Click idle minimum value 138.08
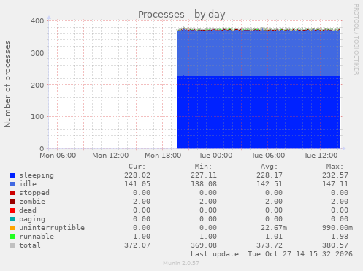363x271 pixels. click(204, 184)
